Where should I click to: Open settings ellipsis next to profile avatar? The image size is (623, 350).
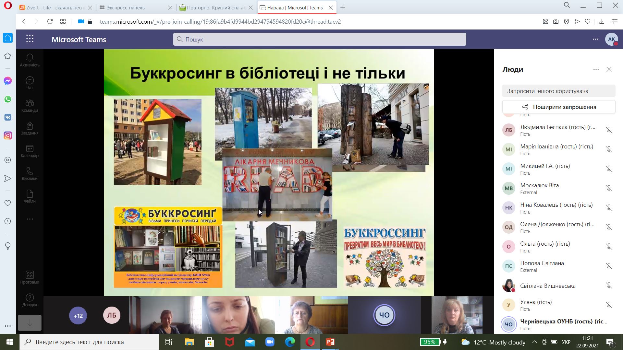595,39
